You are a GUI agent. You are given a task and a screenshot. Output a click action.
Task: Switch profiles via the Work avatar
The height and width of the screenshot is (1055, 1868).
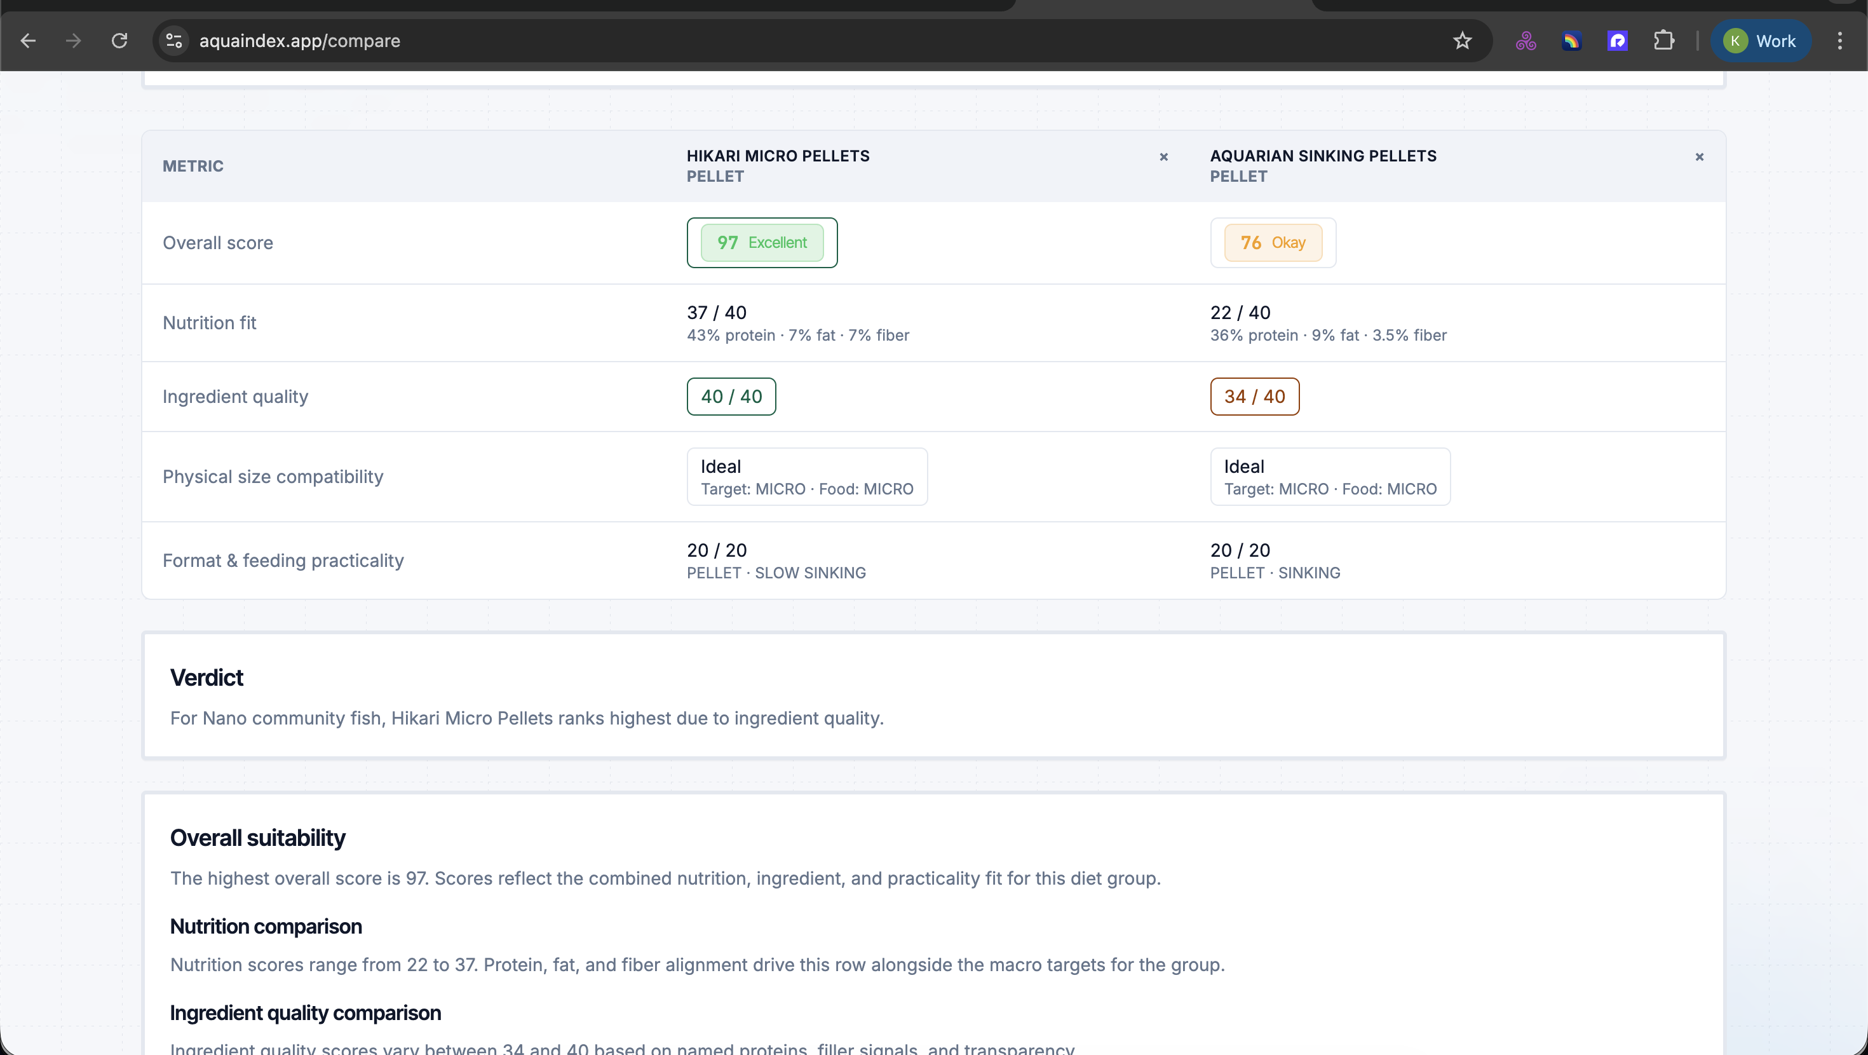coord(1761,40)
